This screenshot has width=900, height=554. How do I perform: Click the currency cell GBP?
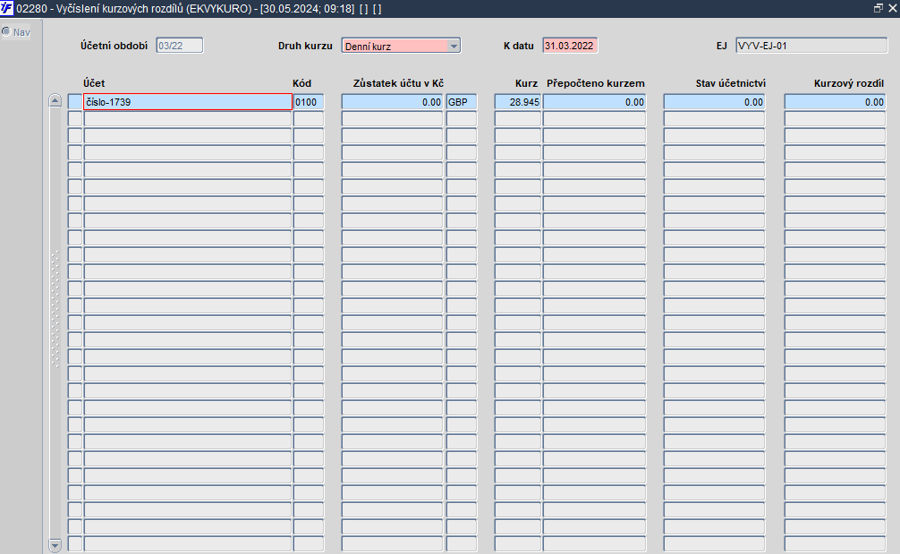tap(462, 102)
